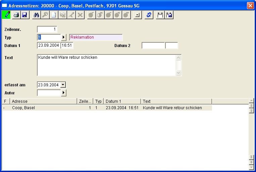Viewport: 256px width, 172px height.
Task: Open the erfasst am date dropdown
Action: click(63, 85)
